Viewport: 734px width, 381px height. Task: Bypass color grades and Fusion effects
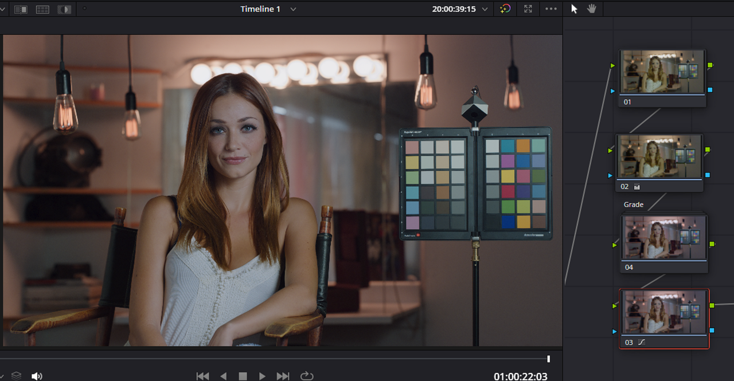pos(505,9)
